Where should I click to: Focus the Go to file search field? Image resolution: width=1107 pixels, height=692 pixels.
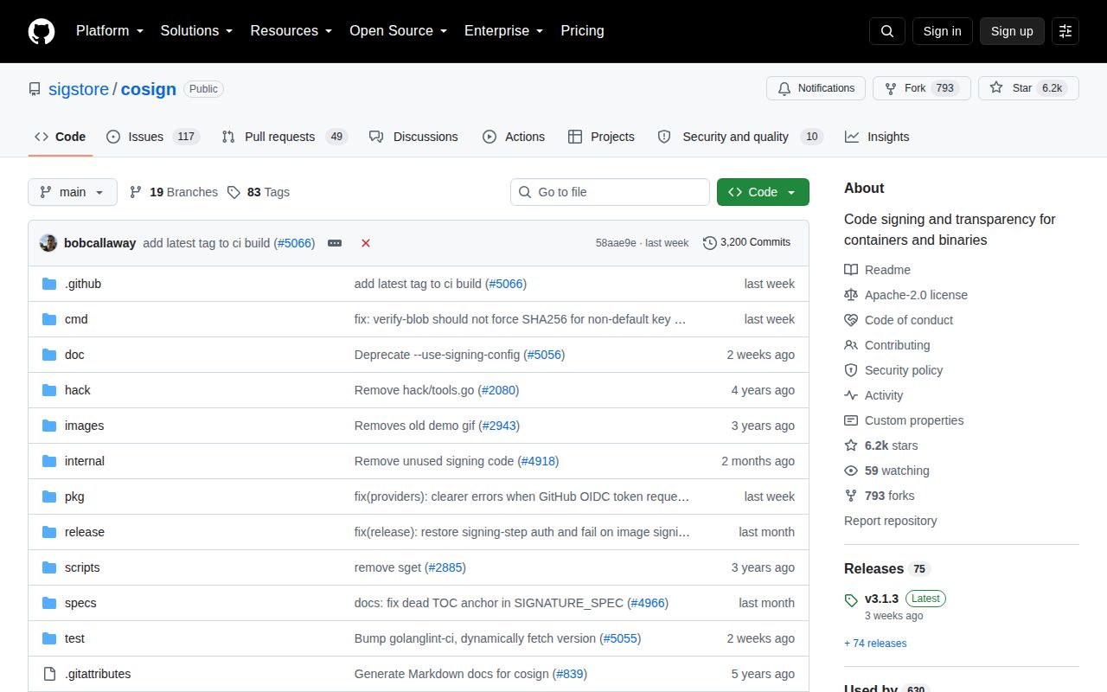click(610, 192)
